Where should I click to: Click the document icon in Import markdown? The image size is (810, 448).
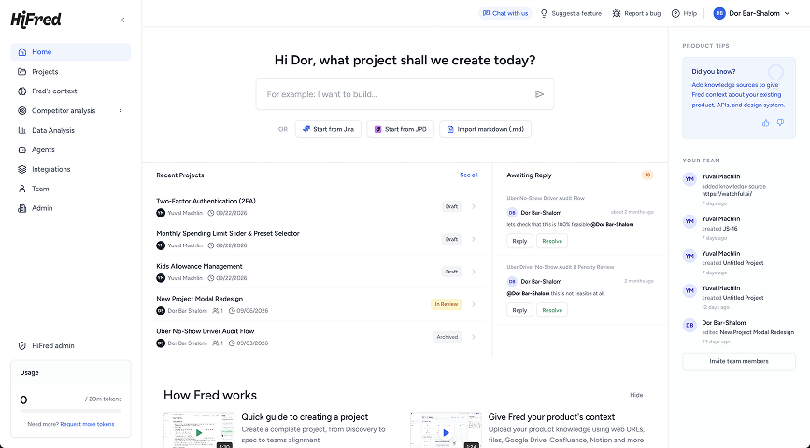(x=450, y=129)
